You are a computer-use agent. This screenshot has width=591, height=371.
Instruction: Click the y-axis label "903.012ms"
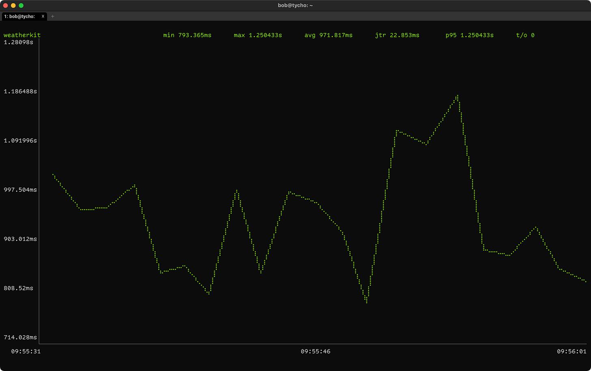pos(20,239)
